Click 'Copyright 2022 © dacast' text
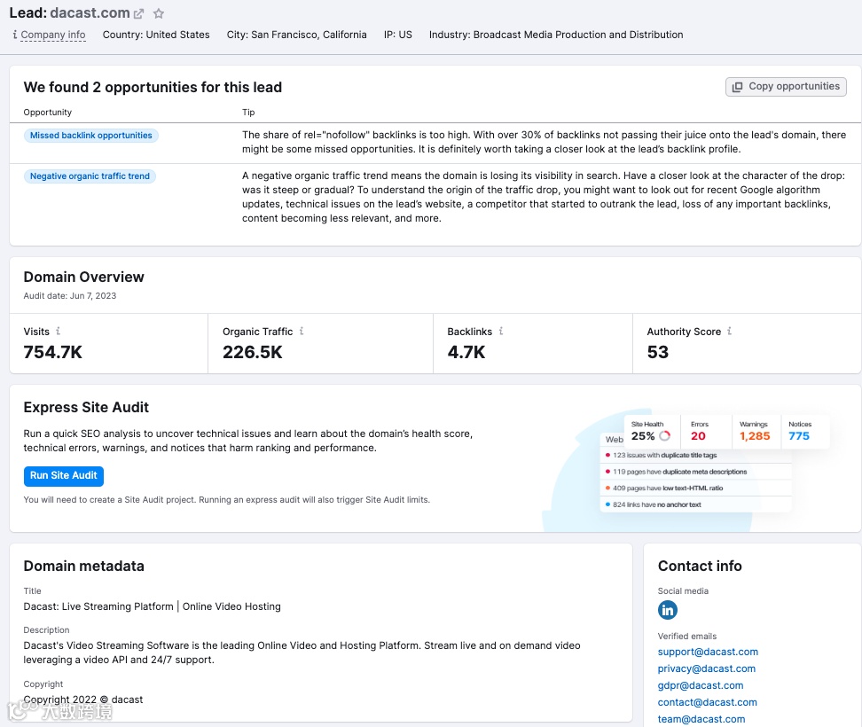The height and width of the screenshot is (727, 862). 83,700
